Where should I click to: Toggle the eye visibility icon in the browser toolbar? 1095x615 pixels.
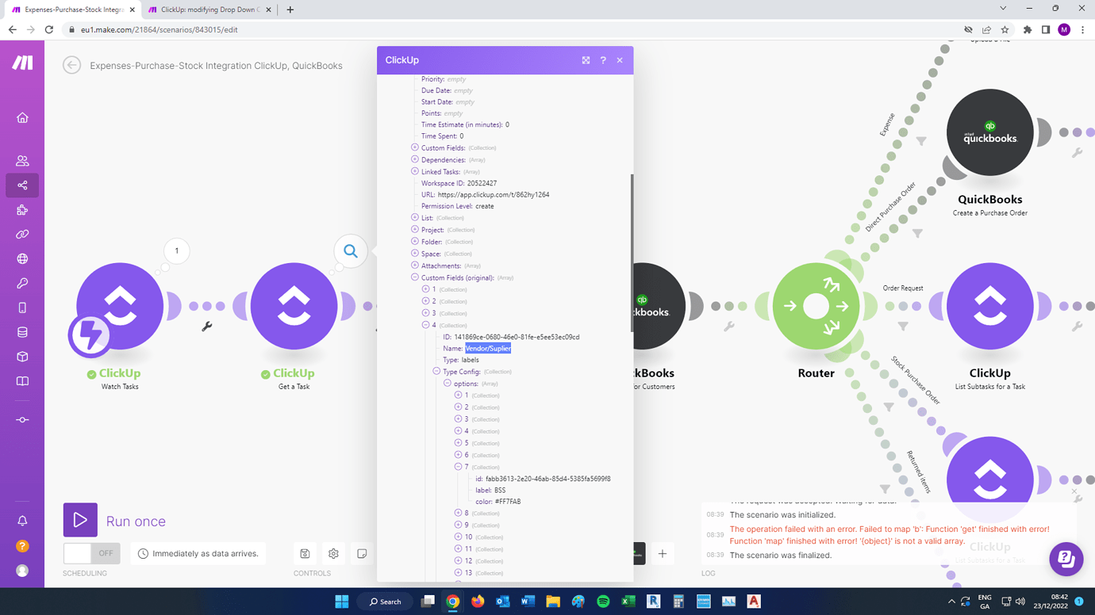tap(968, 29)
